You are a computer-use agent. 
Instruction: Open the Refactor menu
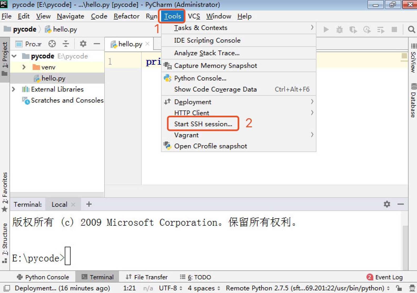(127, 16)
